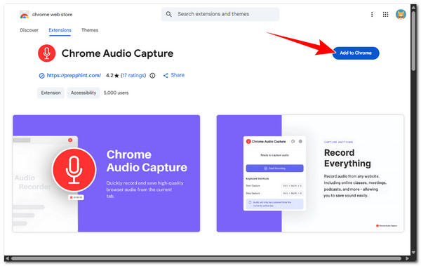The image size is (421, 266).
Task: Click the 4.2 star rating value
Action: click(112, 76)
